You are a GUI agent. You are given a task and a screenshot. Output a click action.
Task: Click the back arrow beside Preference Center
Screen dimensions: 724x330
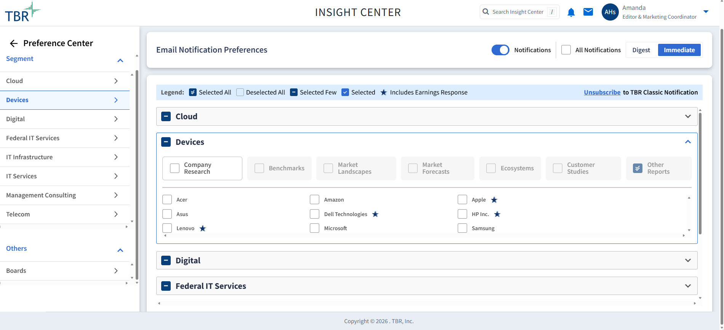[x=14, y=43]
